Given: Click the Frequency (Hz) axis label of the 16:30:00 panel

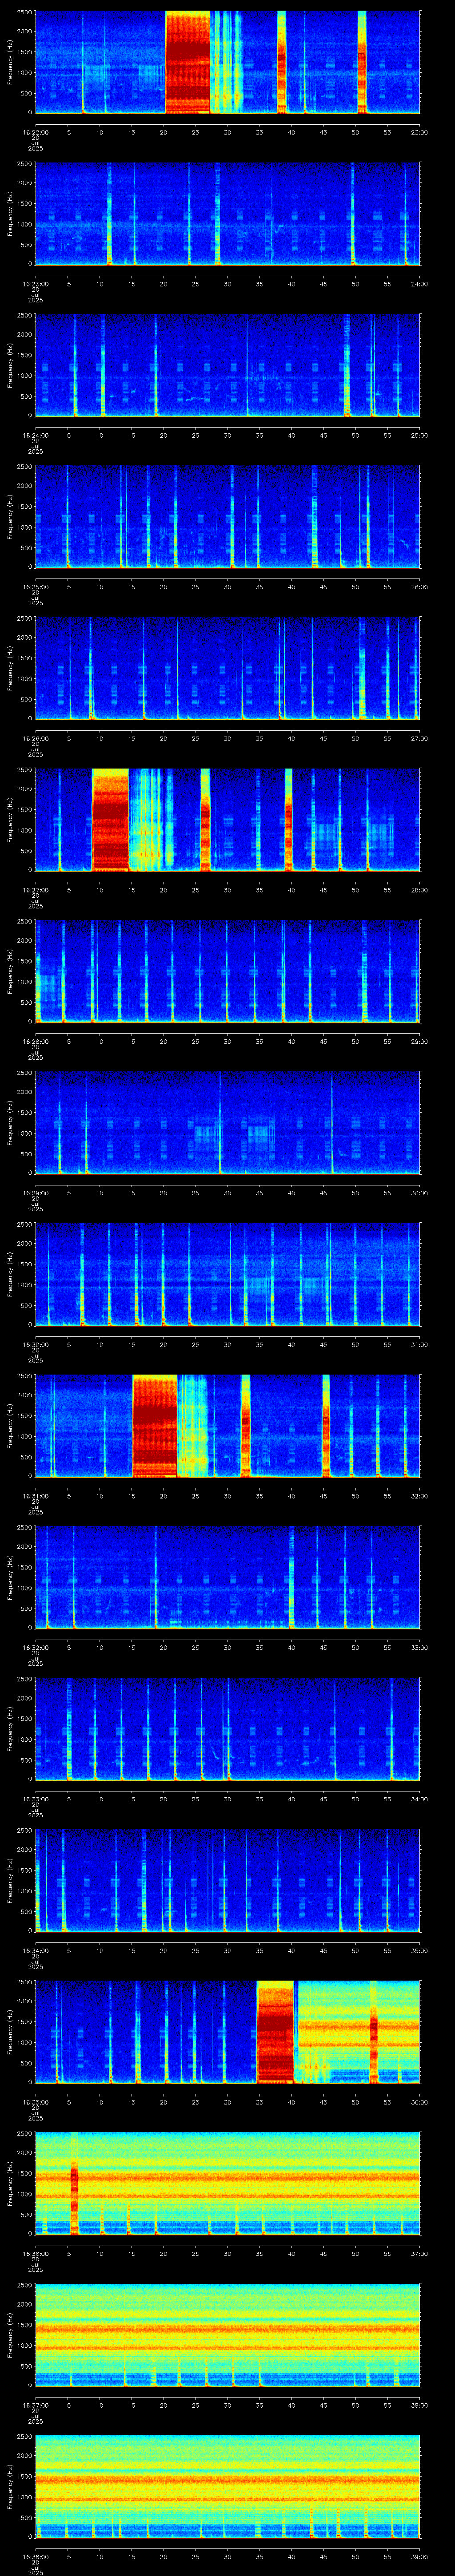Looking at the screenshot, I should coord(10,1274).
